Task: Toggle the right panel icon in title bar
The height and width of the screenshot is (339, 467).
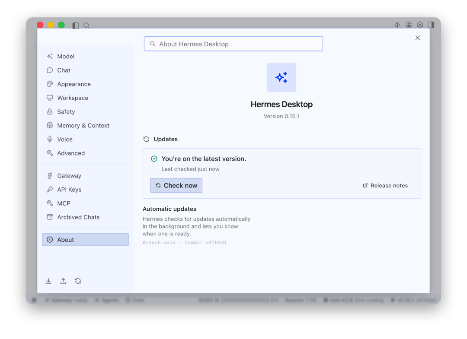Action: [x=431, y=25]
